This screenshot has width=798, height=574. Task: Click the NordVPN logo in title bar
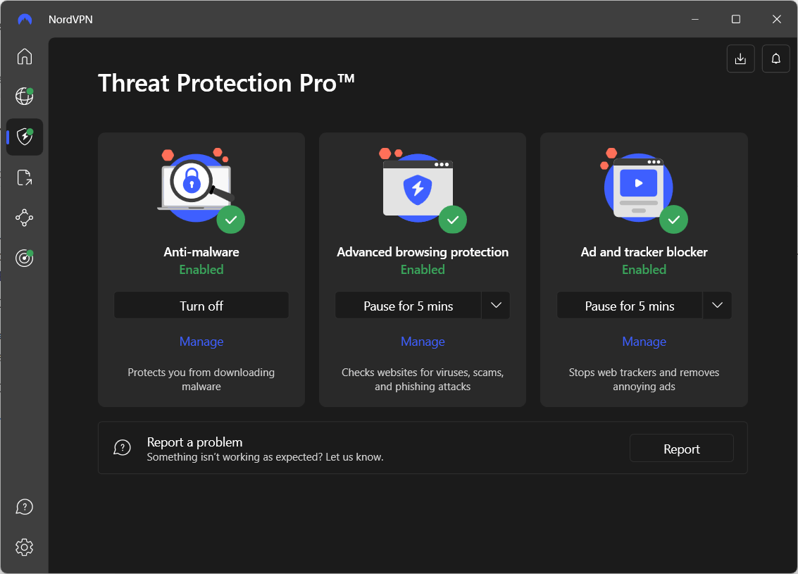[25, 19]
